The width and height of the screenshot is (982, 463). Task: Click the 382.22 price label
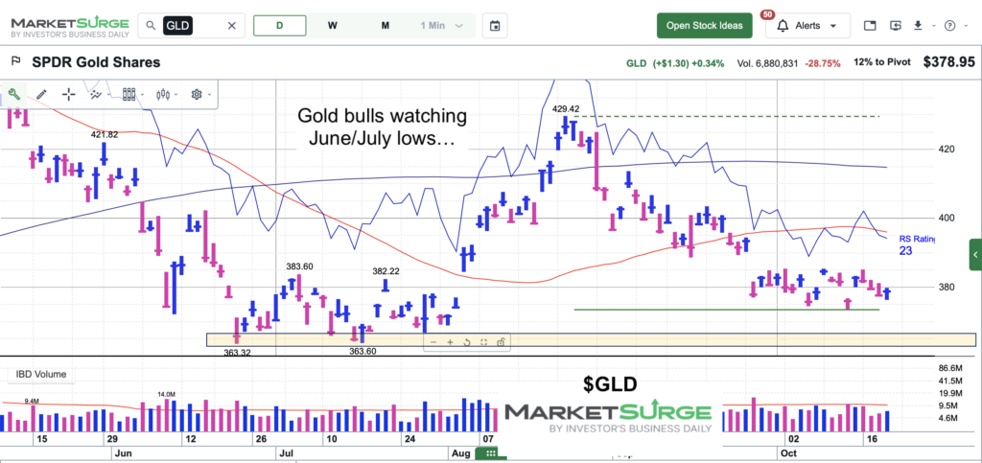[386, 271]
